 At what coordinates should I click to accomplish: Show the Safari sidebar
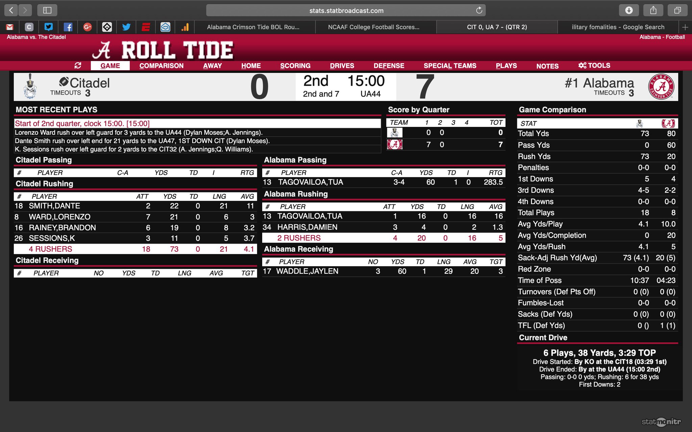point(47,10)
